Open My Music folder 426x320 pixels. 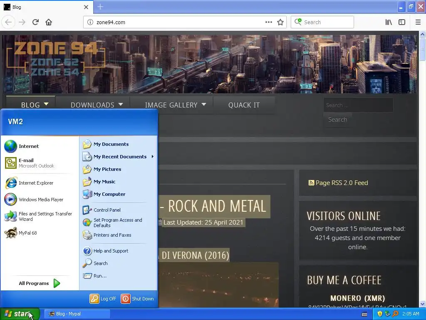[118, 182]
